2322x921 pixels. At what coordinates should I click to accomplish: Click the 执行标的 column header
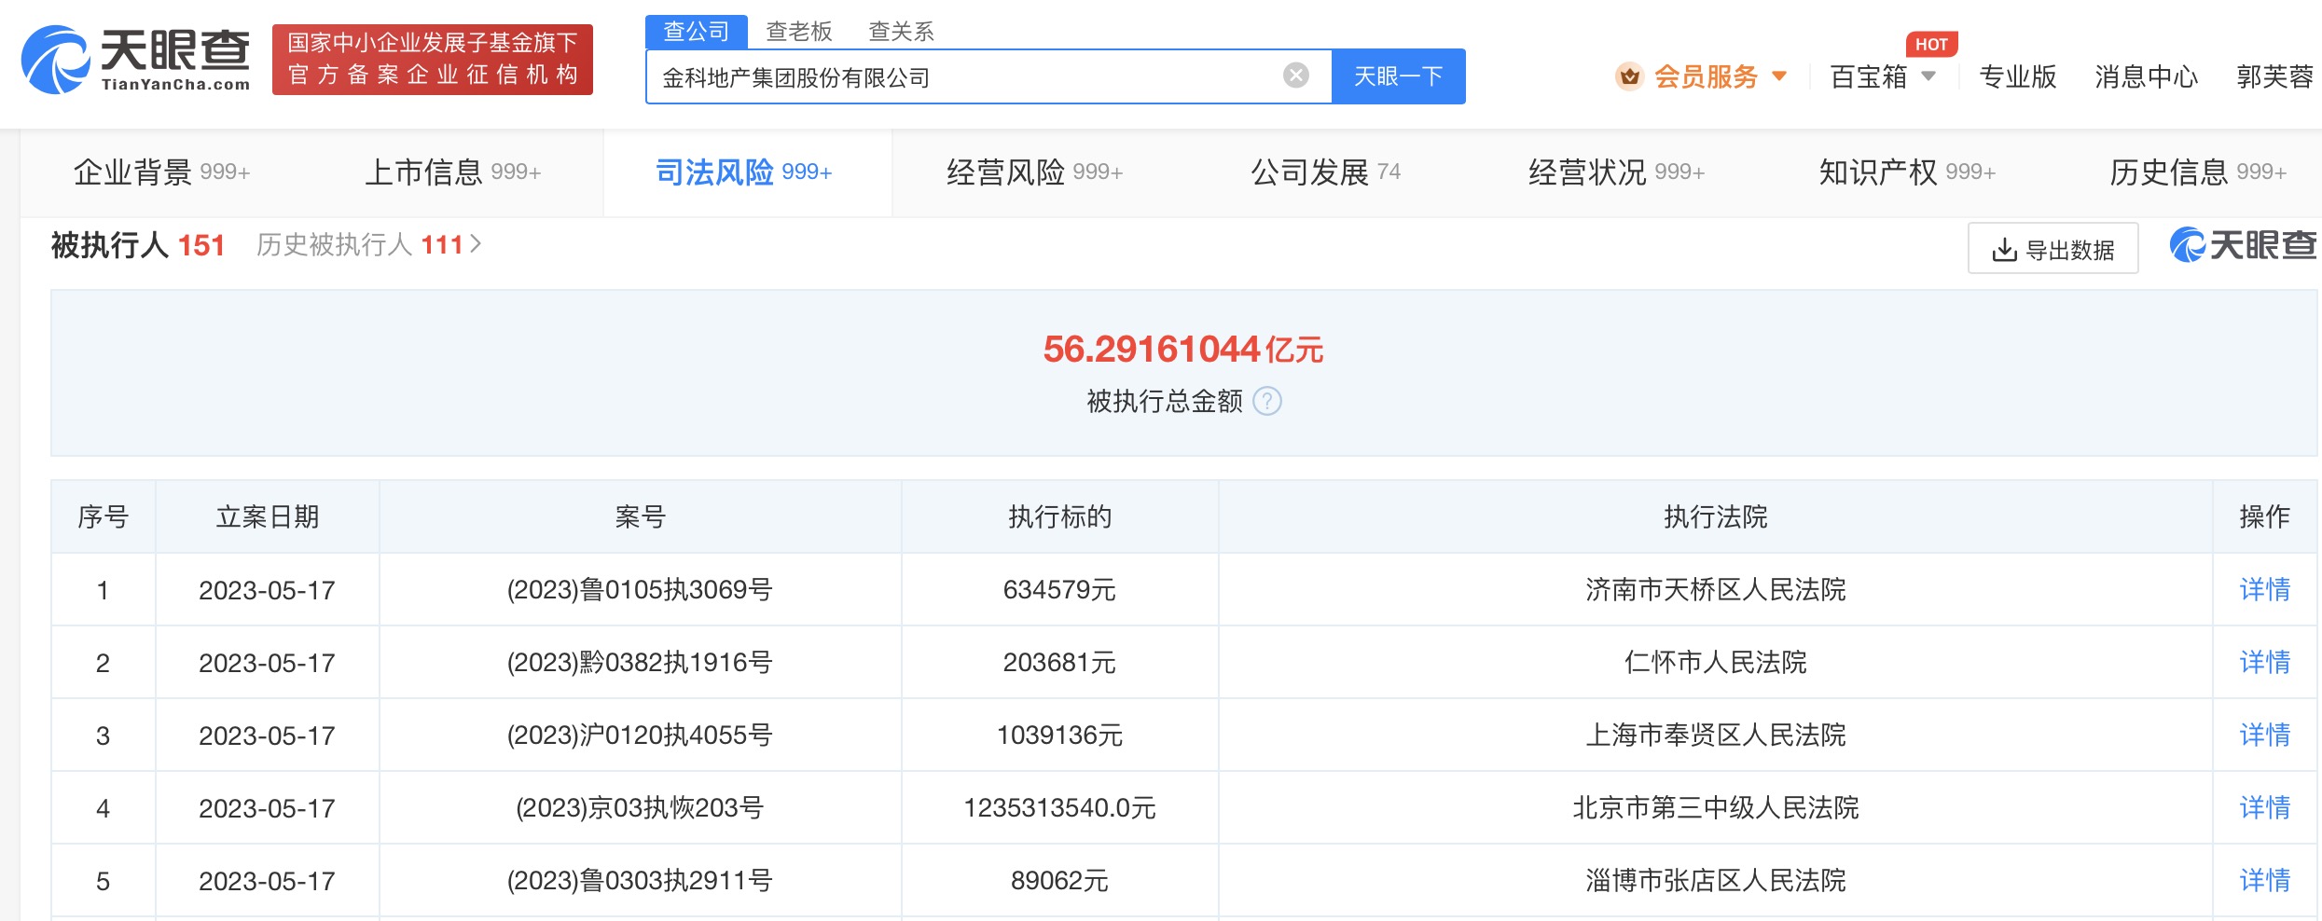click(1059, 516)
